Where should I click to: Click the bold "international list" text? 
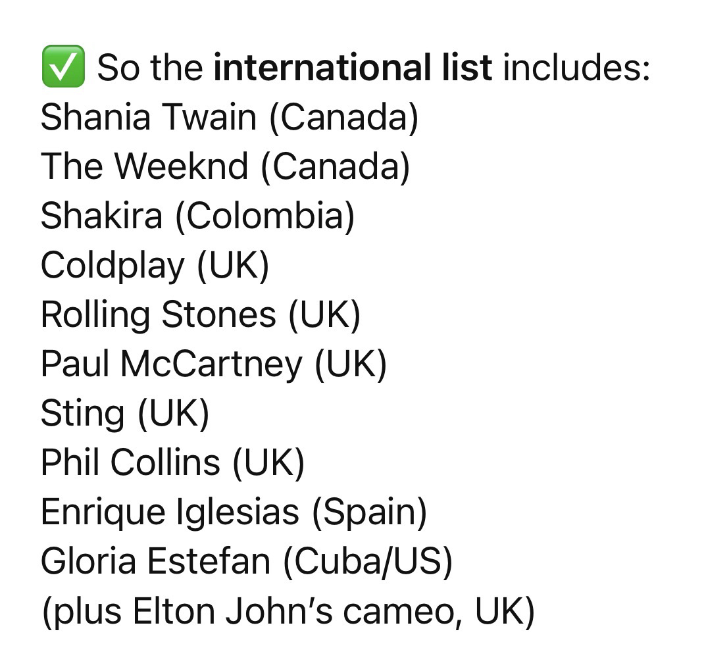(353, 67)
